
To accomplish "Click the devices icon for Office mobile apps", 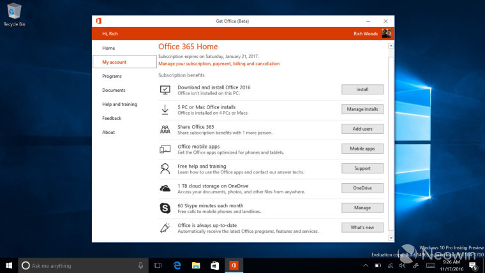I will tap(165, 149).
